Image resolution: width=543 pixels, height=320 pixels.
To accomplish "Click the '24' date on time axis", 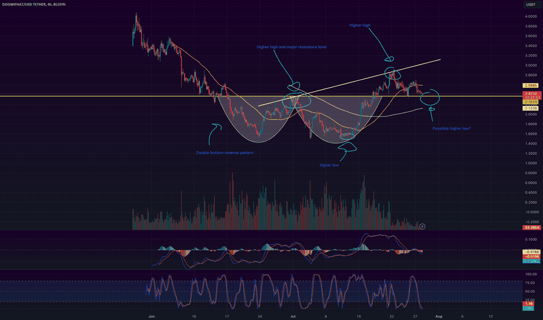I will pyautogui.click(x=260, y=316).
